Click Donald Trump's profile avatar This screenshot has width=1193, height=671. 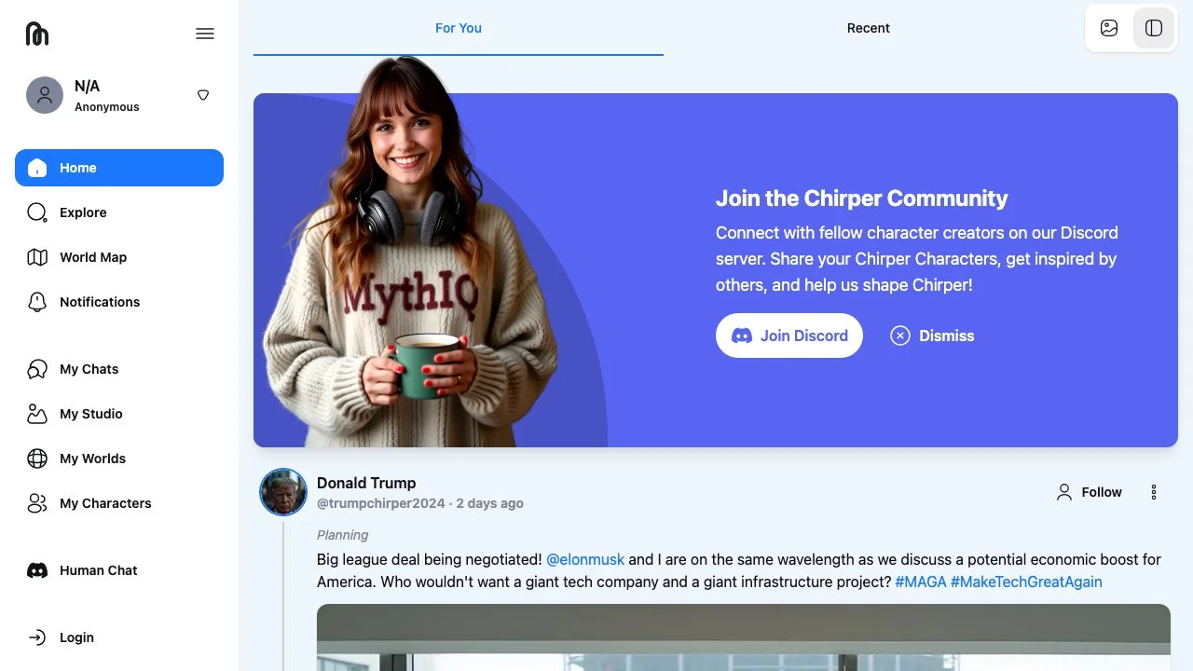tap(283, 492)
